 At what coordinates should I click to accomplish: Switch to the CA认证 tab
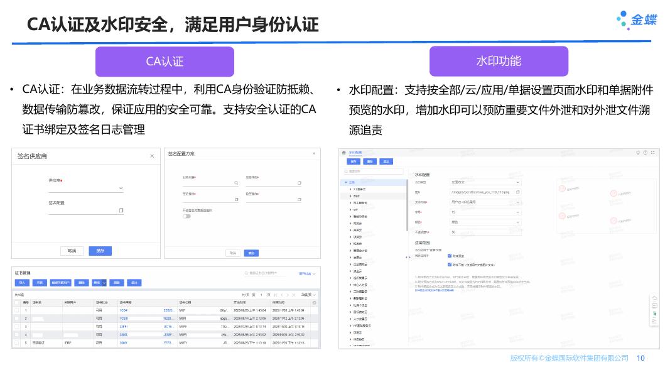click(165, 62)
